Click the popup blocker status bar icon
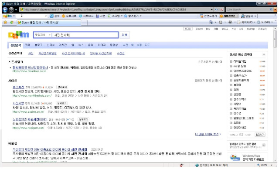279x169 pixels. coord(181,165)
